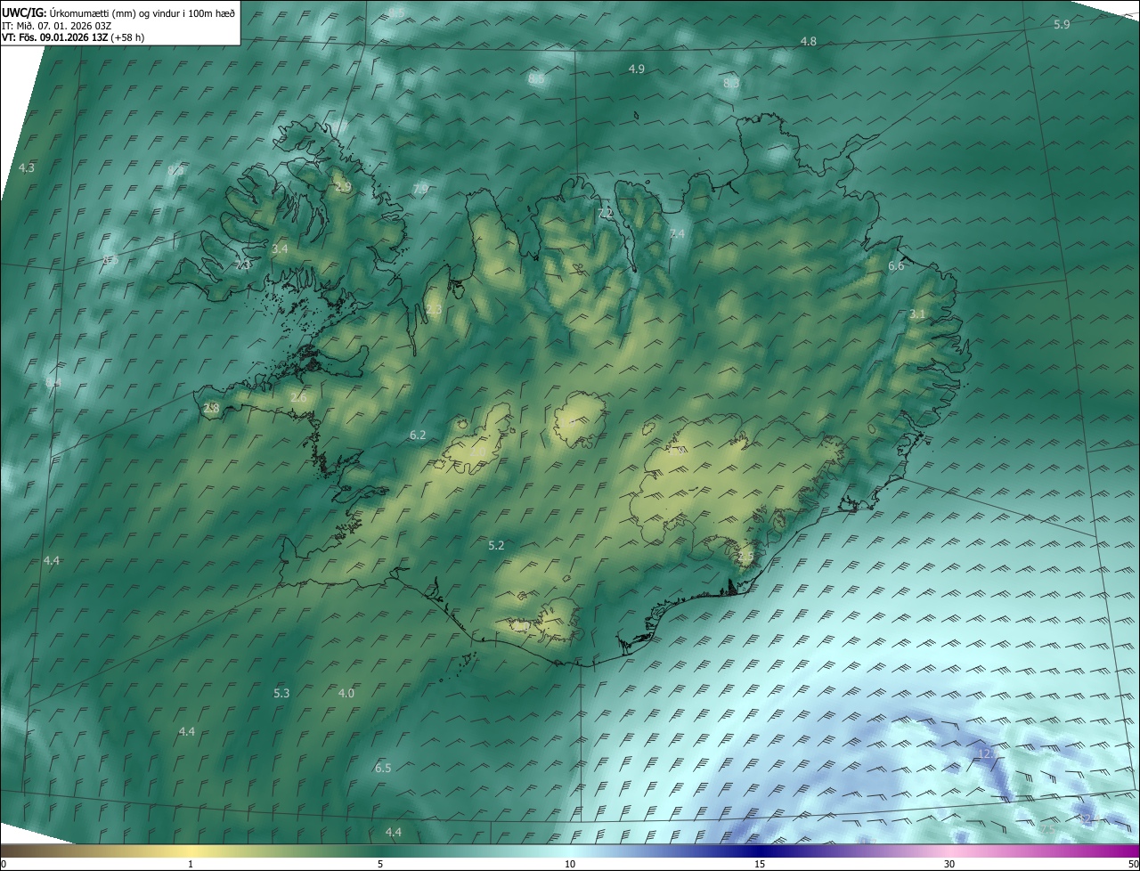Click the 6.2 value label on the map

coord(418,435)
